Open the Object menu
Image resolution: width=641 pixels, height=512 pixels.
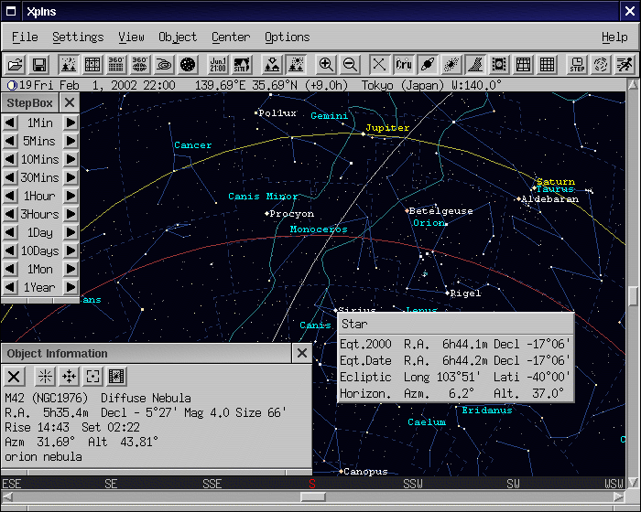click(x=178, y=37)
